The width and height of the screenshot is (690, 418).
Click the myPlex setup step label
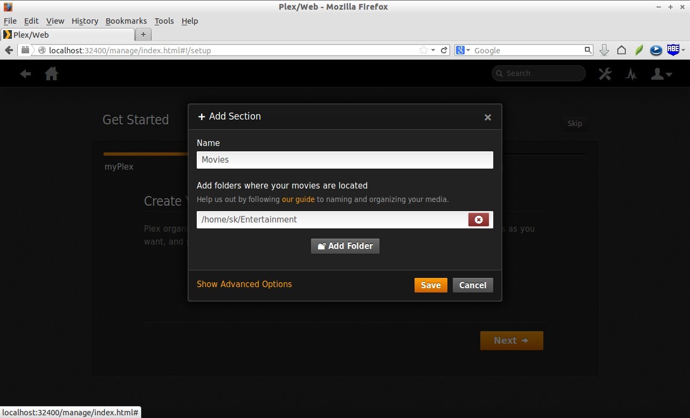point(119,167)
